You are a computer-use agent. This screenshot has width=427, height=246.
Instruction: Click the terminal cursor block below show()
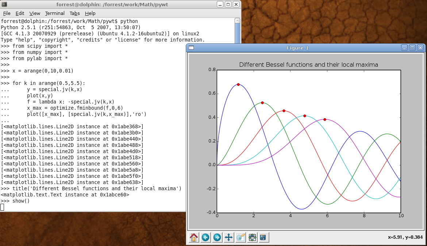pos(2,207)
